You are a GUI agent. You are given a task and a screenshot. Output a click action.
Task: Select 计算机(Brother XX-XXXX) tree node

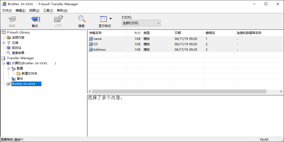[34, 63]
